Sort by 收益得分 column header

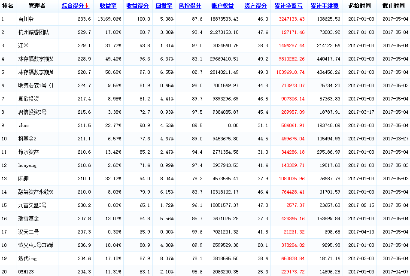(x=137, y=6)
